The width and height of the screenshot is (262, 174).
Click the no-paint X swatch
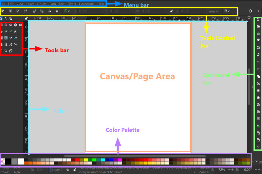[x=3, y=162]
